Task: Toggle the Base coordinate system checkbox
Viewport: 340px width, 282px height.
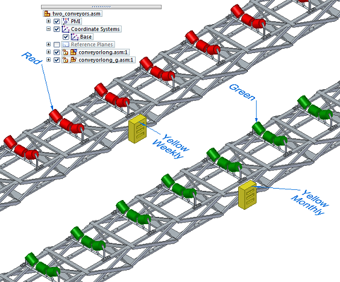Action: 66,37
